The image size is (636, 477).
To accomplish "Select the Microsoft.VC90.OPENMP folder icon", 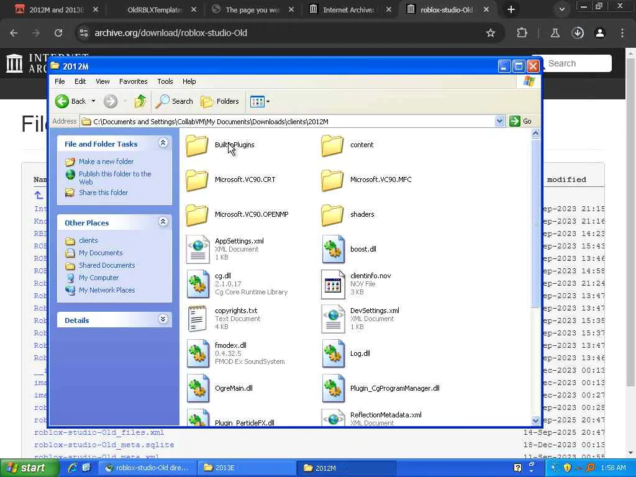I will [x=197, y=215].
